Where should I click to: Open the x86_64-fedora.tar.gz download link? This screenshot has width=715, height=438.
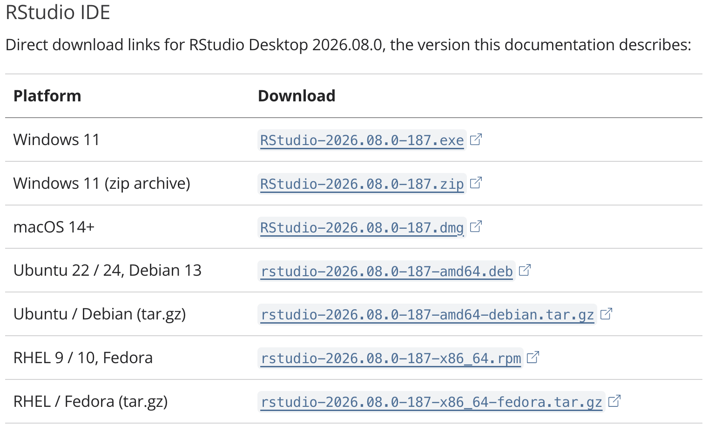point(432,402)
